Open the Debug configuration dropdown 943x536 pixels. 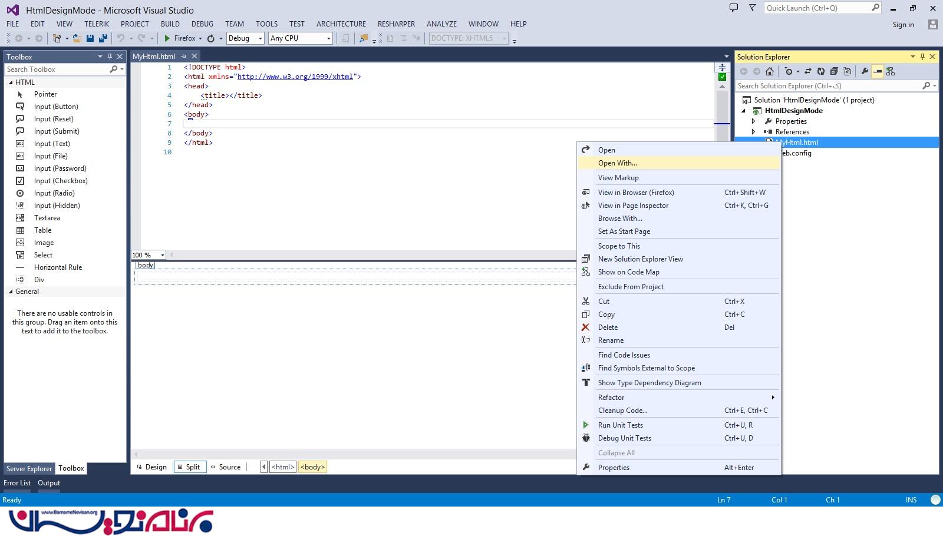point(260,38)
